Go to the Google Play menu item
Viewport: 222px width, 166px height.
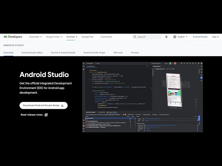coord(87,37)
